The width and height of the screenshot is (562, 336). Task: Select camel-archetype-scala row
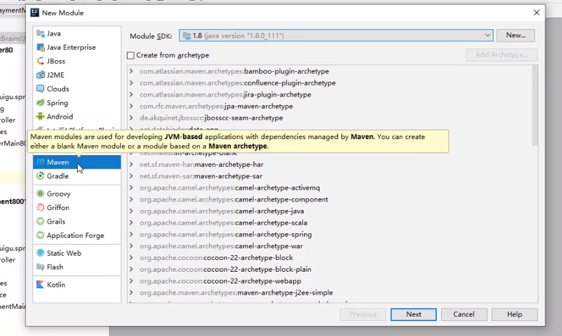pos(330,223)
